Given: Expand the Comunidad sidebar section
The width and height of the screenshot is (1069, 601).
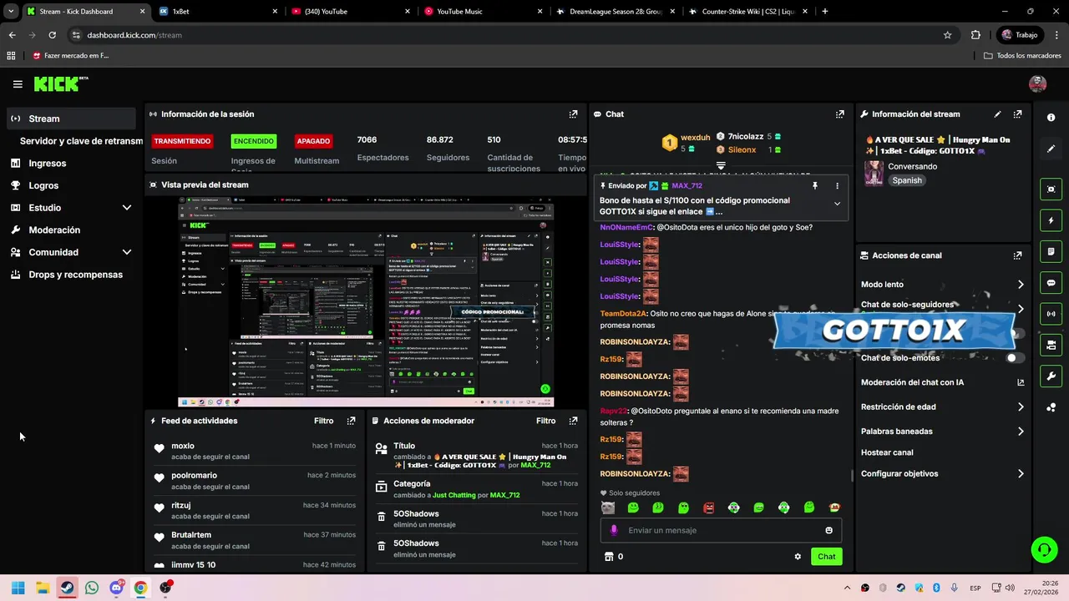Looking at the screenshot, I should [127, 252].
